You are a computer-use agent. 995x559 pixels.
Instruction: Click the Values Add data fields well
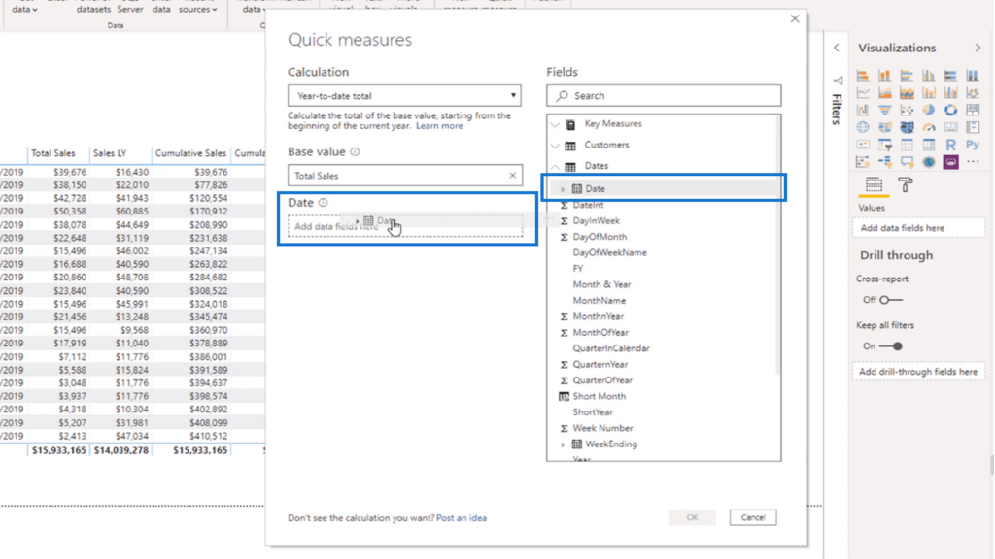pyautogui.click(x=918, y=228)
